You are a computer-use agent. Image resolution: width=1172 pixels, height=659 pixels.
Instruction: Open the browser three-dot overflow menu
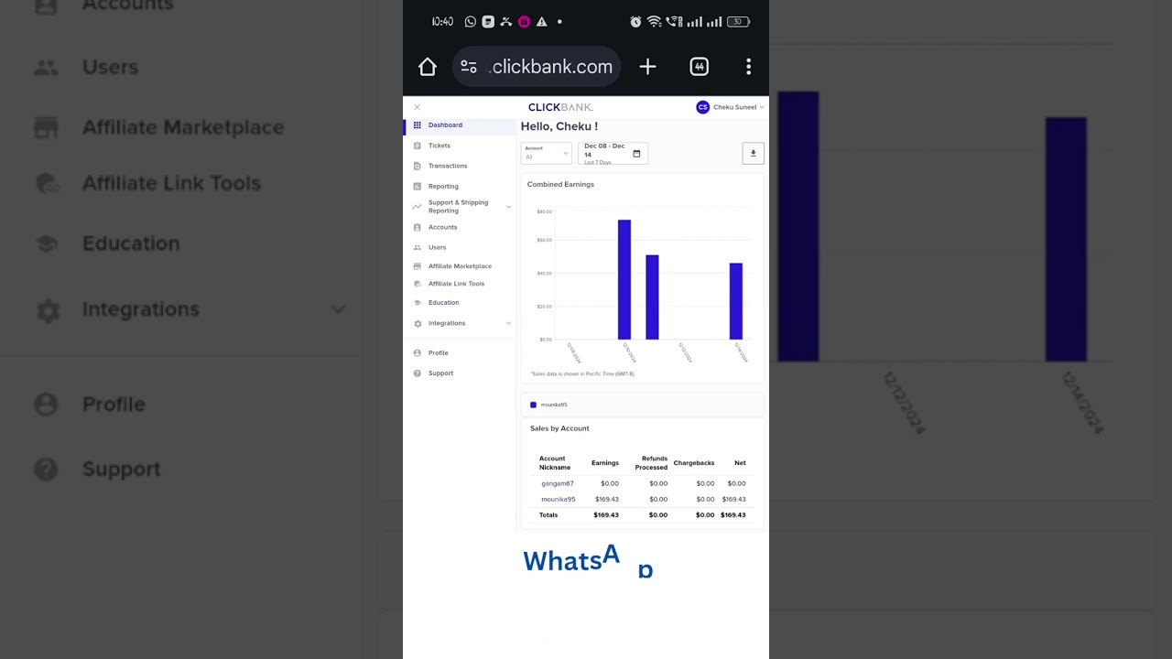click(x=748, y=67)
